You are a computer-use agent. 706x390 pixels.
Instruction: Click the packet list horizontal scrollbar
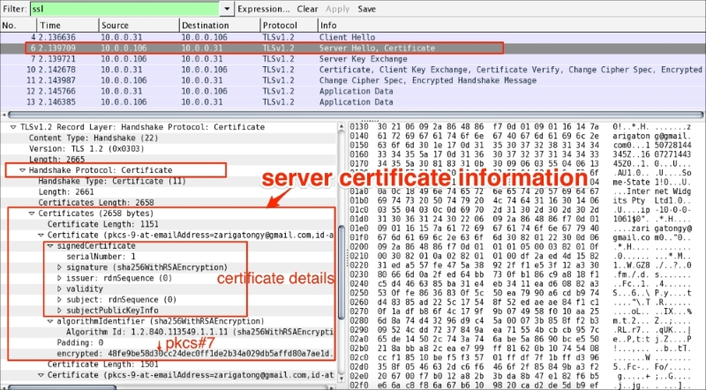pos(356,115)
